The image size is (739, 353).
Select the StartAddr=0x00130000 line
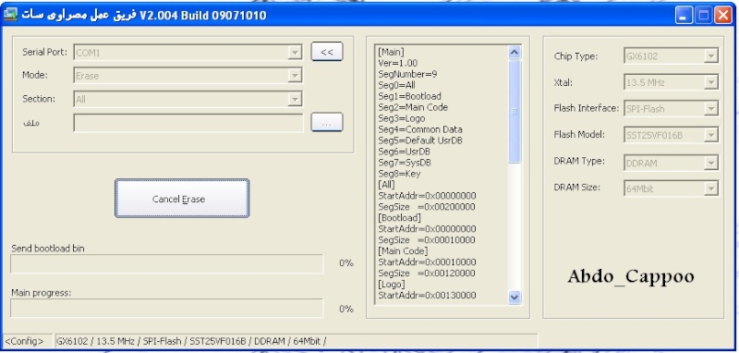(x=427, y=295)
